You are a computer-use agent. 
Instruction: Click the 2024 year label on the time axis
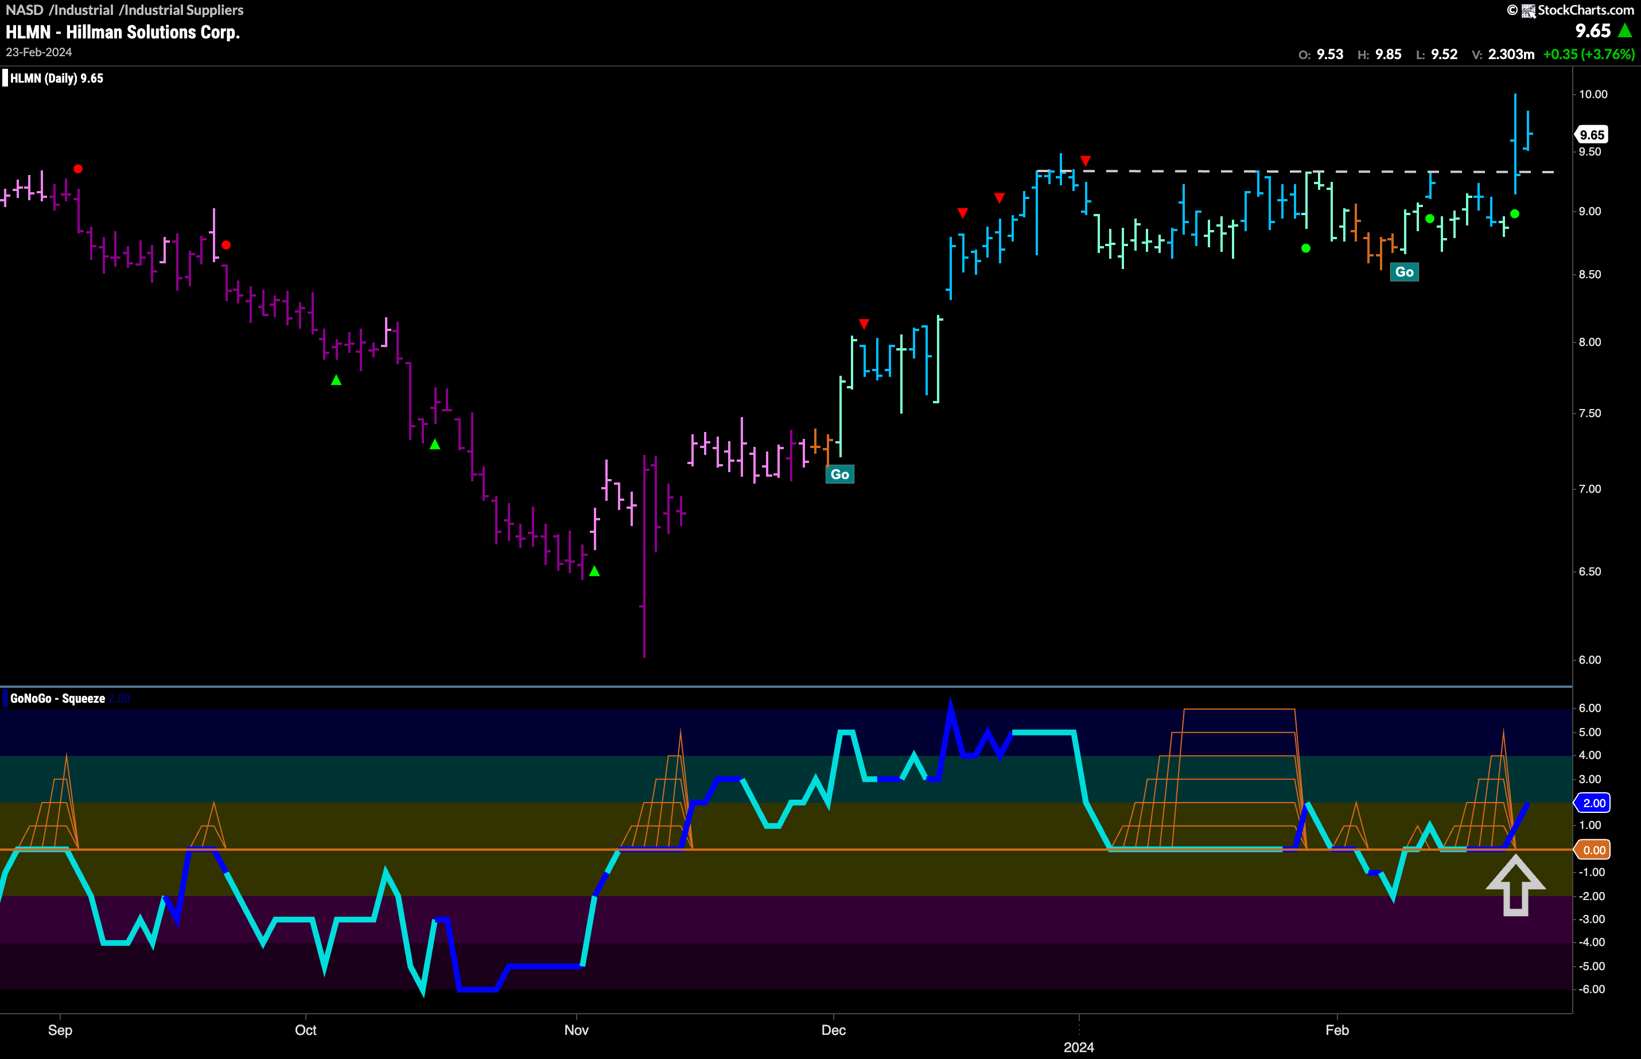coord(1078,1048)
